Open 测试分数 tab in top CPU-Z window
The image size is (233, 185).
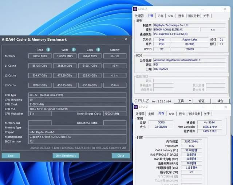point(194,16)
